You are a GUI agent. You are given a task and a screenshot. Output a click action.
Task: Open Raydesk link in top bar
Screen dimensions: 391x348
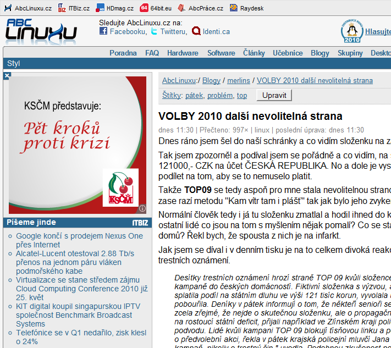click(252, 8)
